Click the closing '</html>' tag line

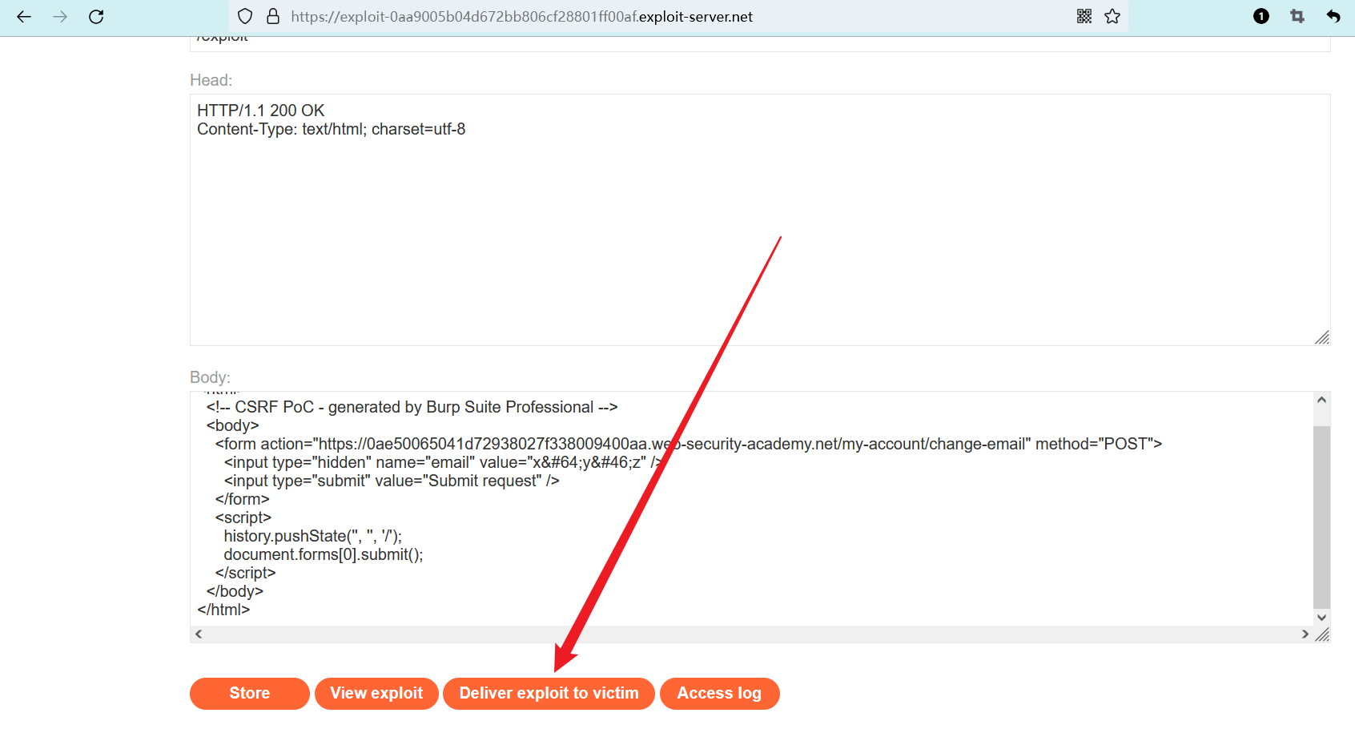[x=223, y=610]
